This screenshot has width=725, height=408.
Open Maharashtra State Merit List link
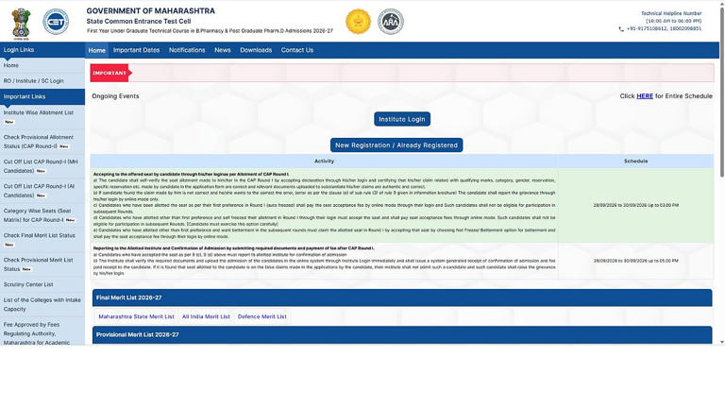coord(136,316)
